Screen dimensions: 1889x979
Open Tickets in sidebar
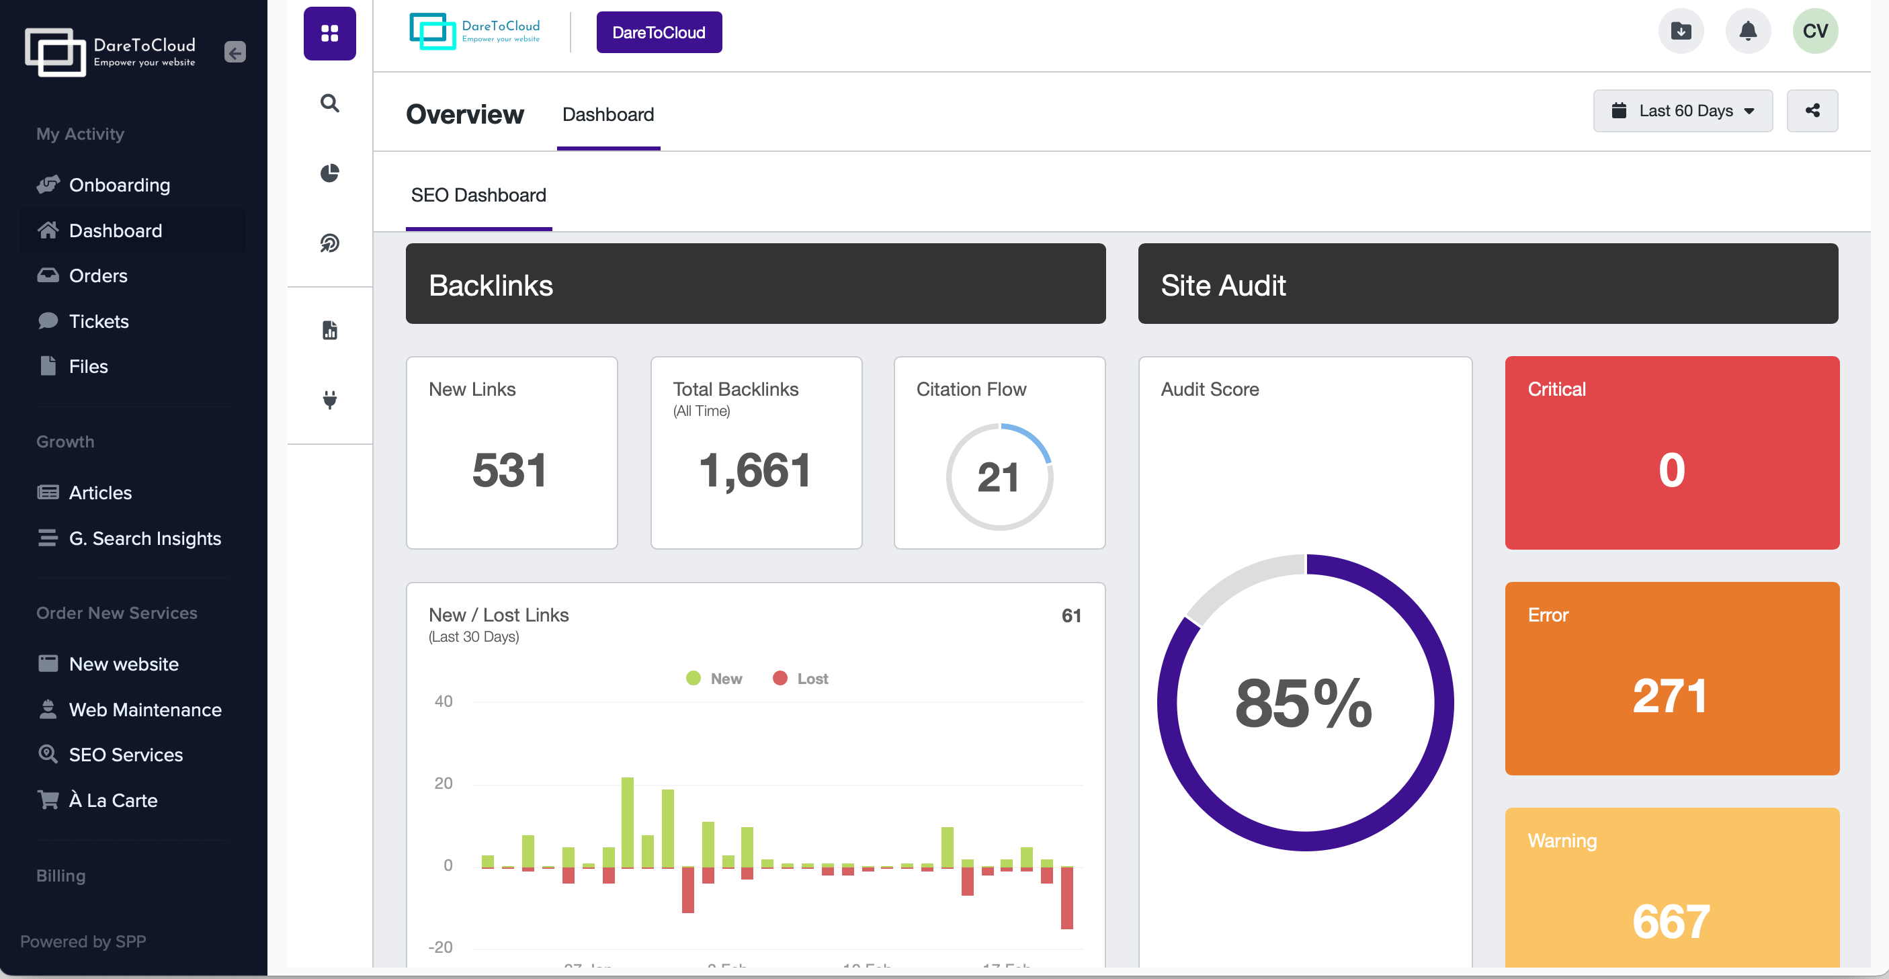point(83,321)
